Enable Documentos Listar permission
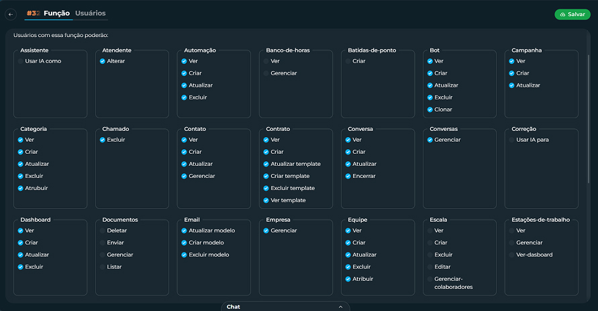The height and width of the screenshot is (311, 598). 103,267
